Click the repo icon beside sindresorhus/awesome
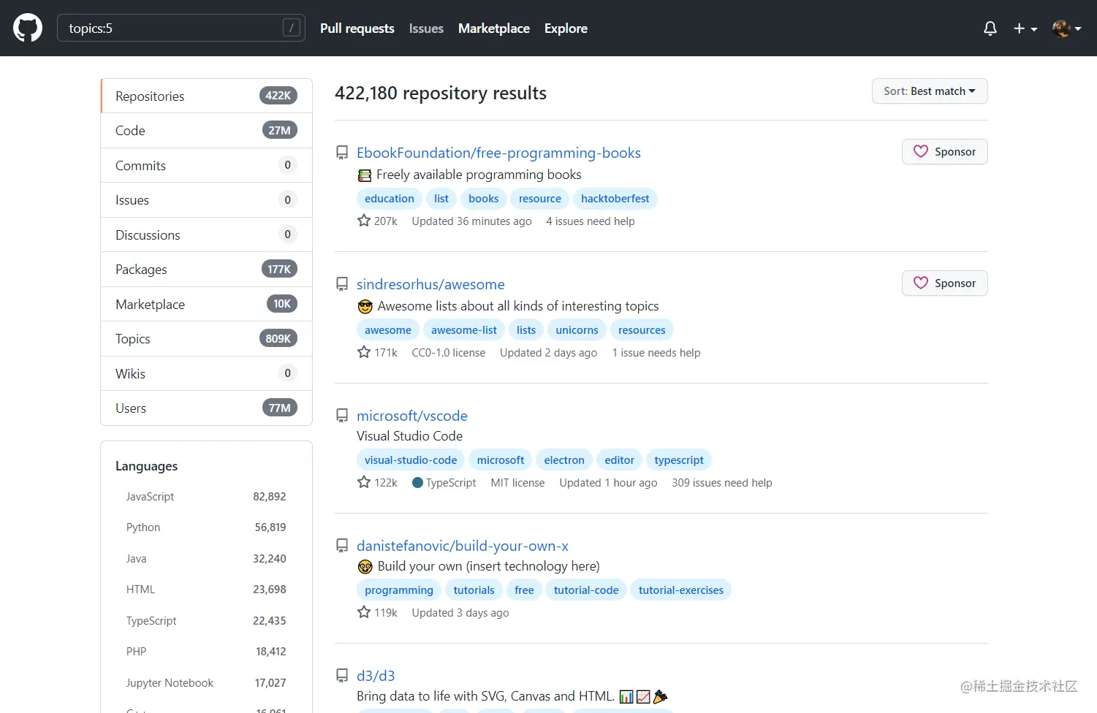This screenshot has height=713, width=1097. click(x=342, y=284)
